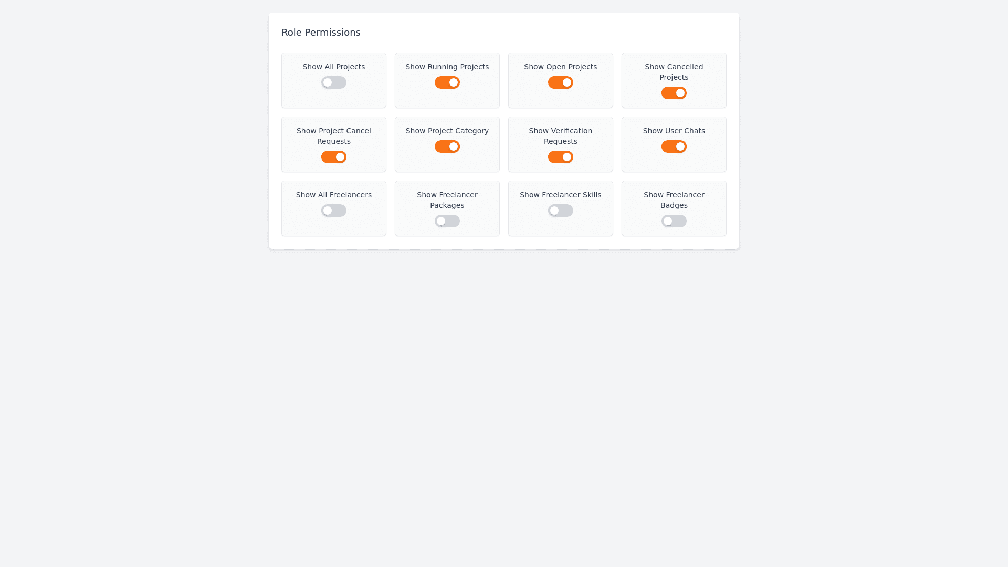Viewport: 1008px width, 567px height.
Task: Disable the Show Running Projects toggle
Action: [447, 82]
